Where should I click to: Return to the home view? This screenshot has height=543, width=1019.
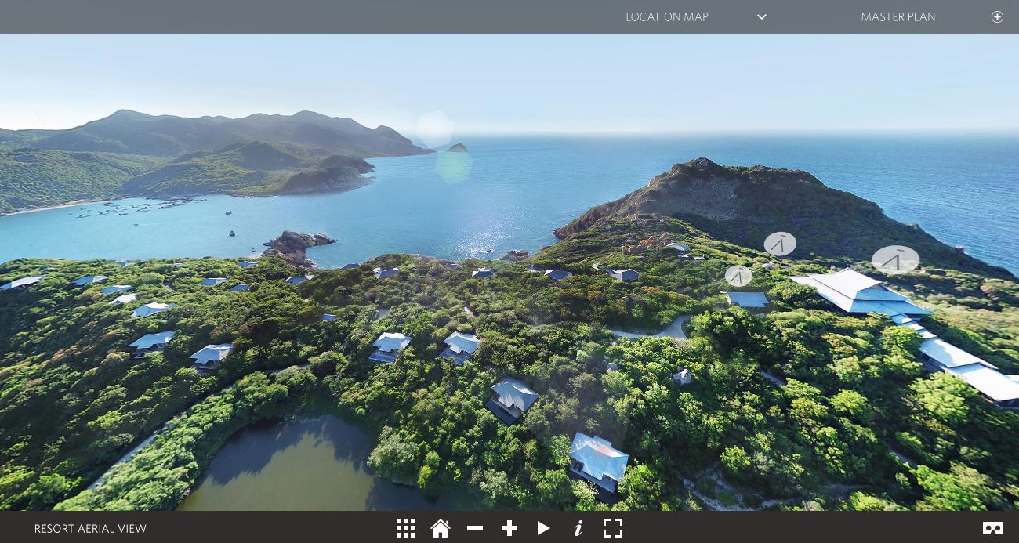tap(441, 528)
